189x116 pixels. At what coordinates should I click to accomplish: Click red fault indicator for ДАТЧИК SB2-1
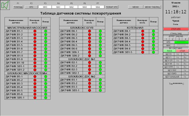(x=89, y=73)
